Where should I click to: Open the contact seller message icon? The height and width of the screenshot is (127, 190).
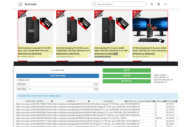158,4
